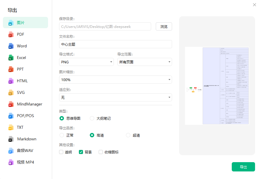
Task: Expand the 导出范围 page dropdown
Action: click(x=145, y=62)
